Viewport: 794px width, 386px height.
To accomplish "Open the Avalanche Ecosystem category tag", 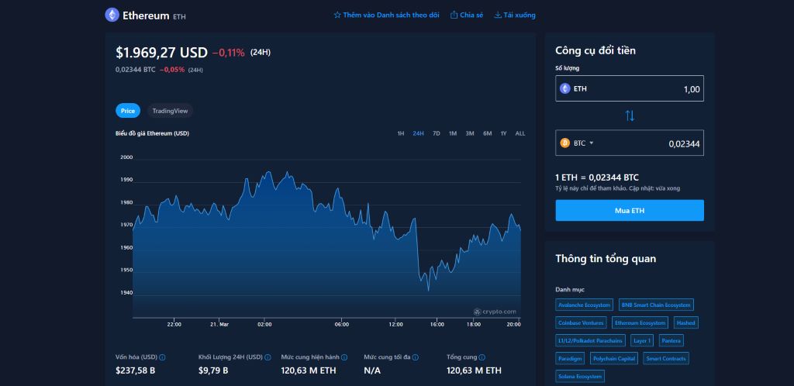I will click(584, 305).
